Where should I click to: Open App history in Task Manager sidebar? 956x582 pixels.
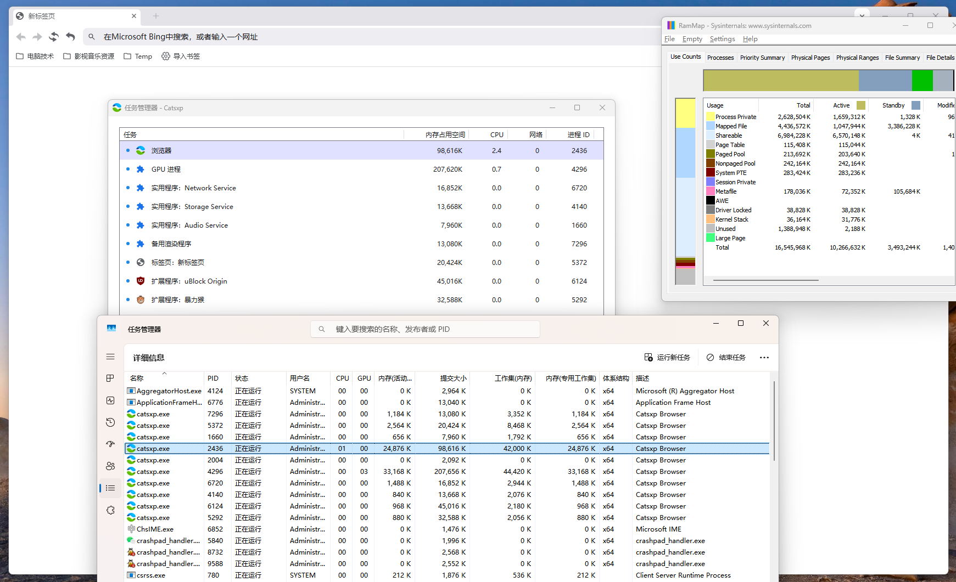110,422
